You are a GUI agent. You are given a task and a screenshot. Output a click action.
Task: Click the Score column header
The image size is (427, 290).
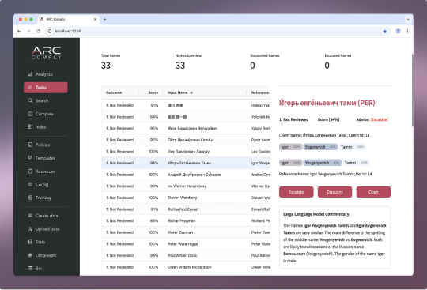pos(153,92)
